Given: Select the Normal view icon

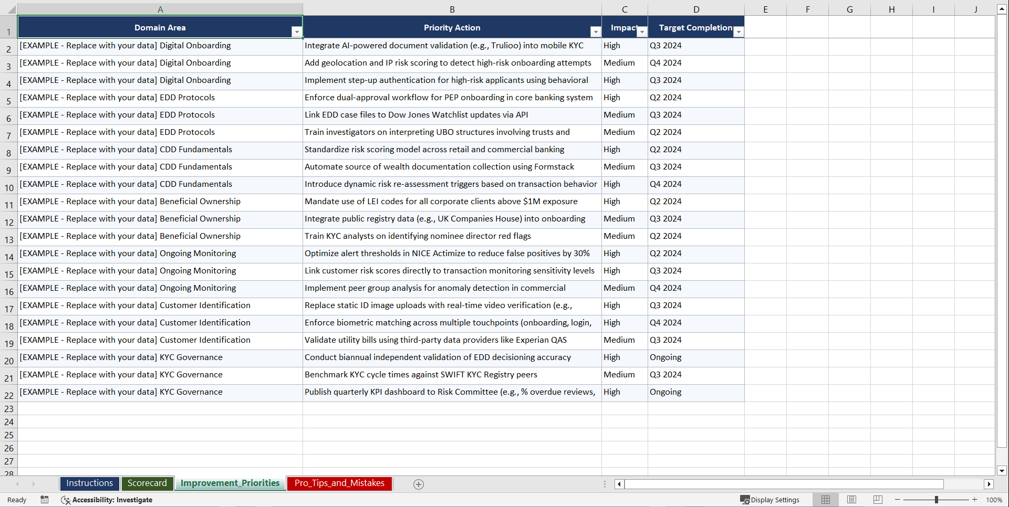Looking at the screenshot, I should tap(826, 500).
